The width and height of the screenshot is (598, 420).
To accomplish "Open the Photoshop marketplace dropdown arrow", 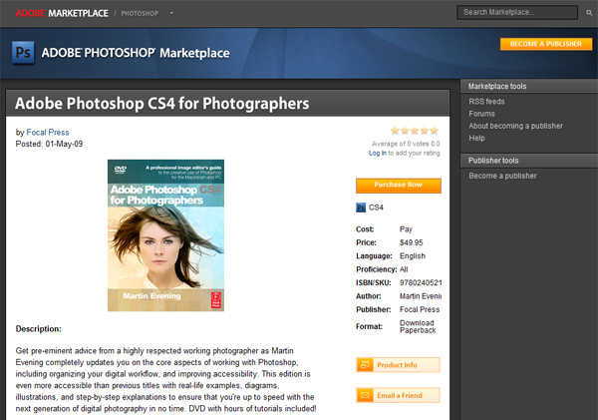I will point(171,13).
